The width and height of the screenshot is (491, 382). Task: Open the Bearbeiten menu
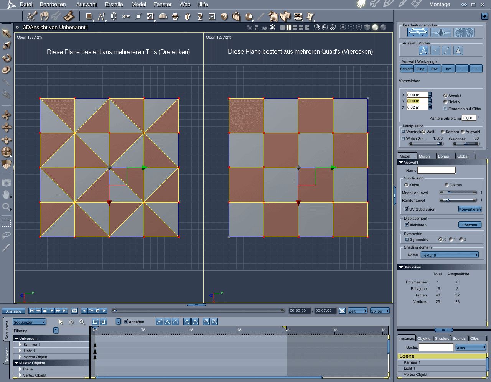coord(53,5)
